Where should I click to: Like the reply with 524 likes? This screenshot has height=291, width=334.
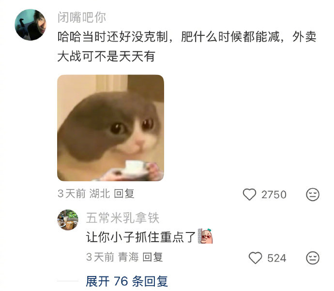255,258
